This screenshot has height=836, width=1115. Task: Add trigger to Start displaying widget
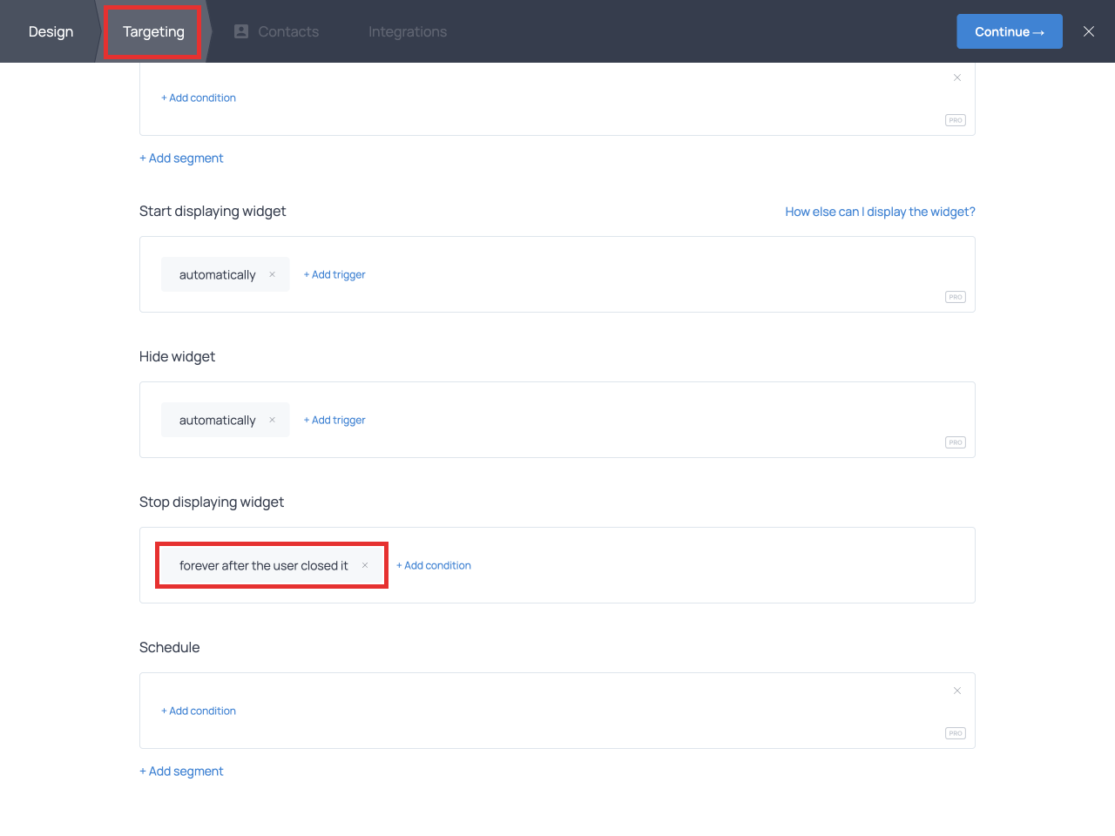coord(334,274)
